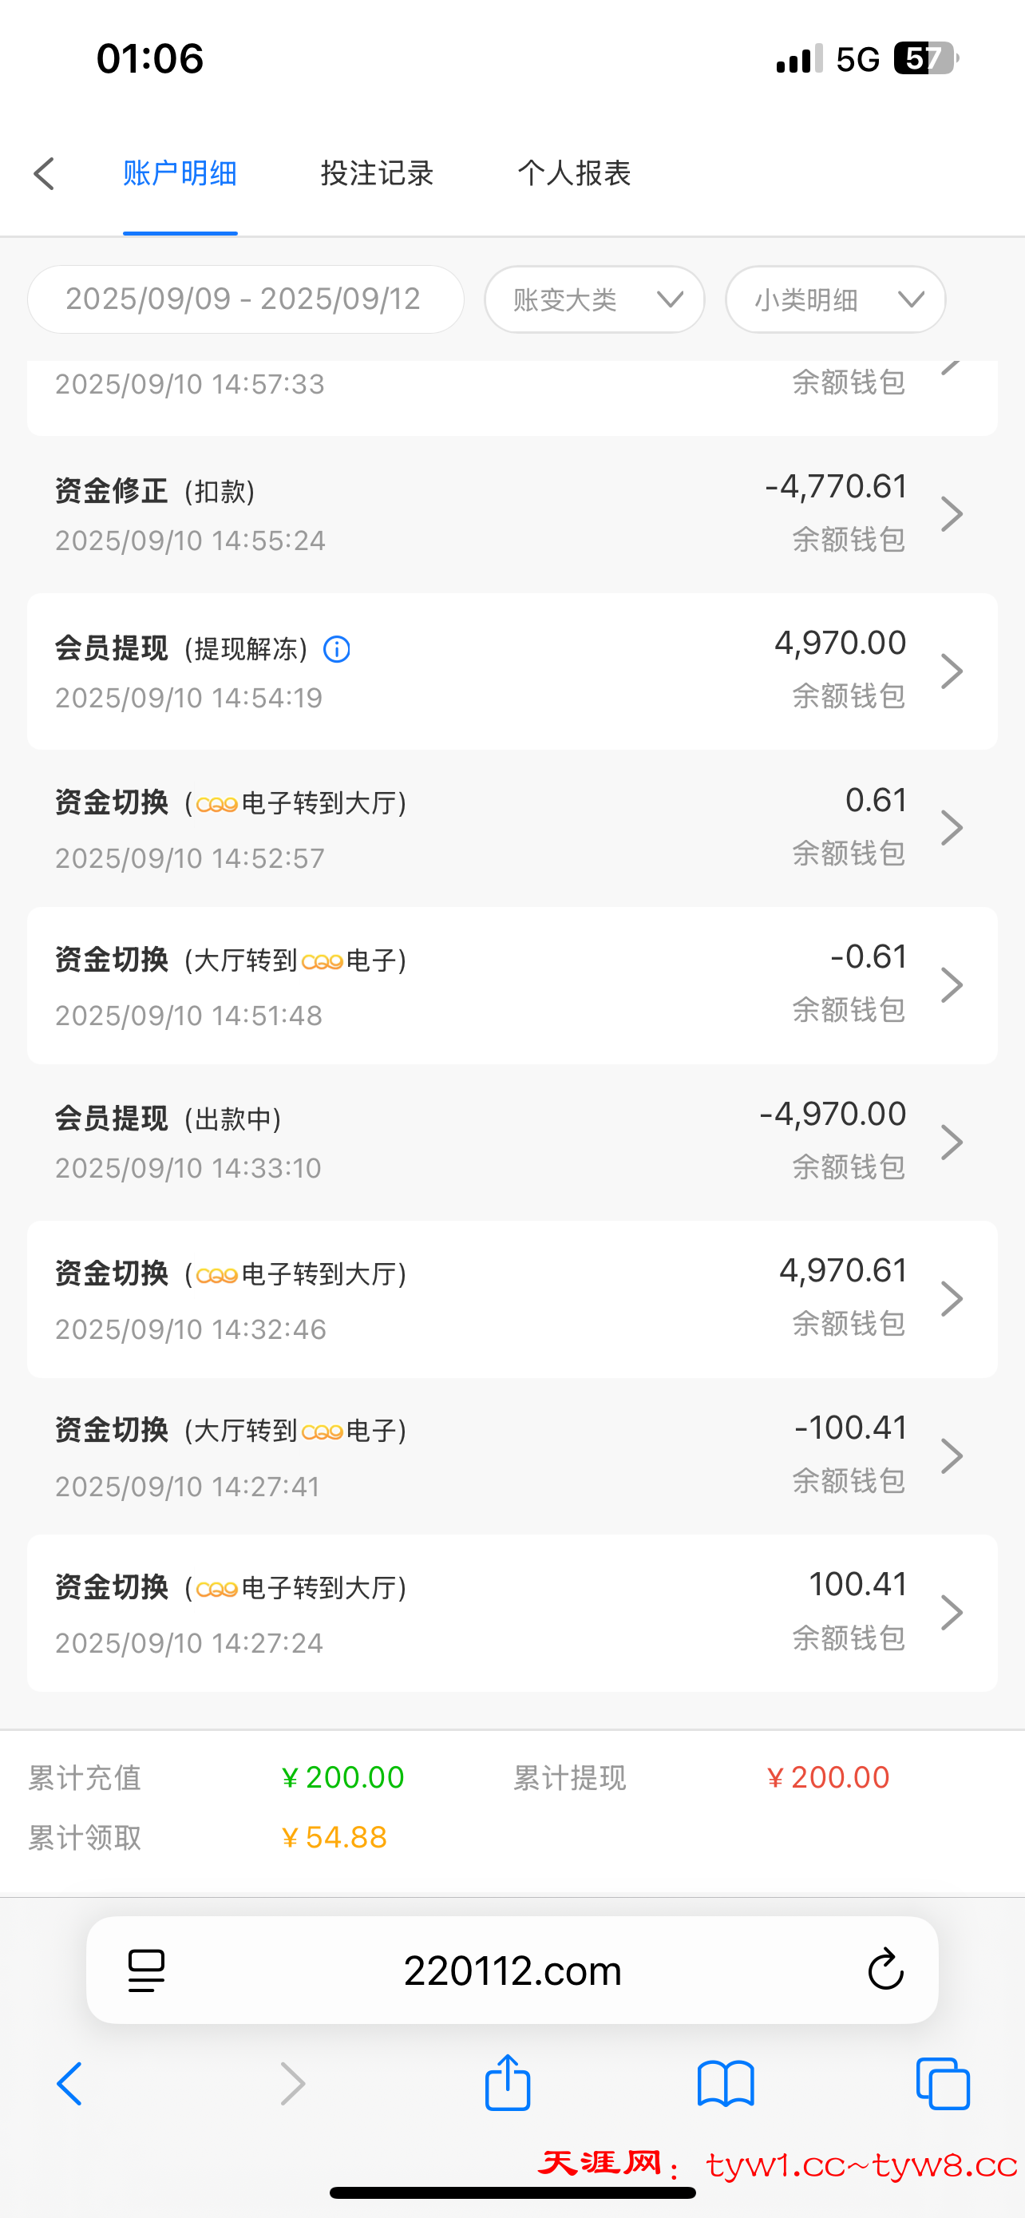Select the 账户明细 tab

pyautogui.click(x=180, y=174)
